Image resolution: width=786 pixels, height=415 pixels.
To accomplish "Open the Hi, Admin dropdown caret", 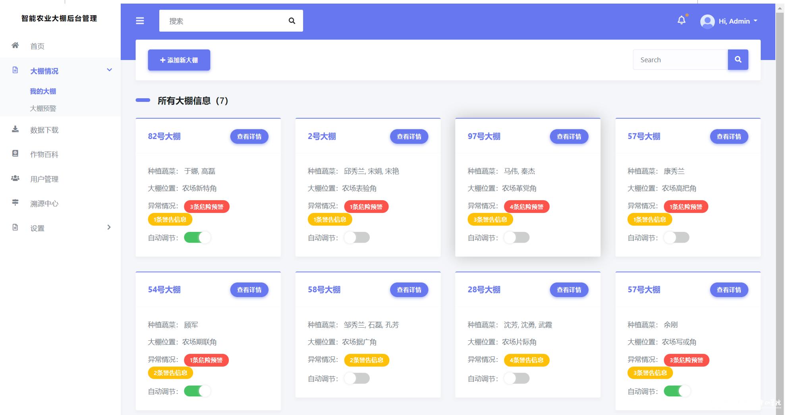I will pos(755,21).
